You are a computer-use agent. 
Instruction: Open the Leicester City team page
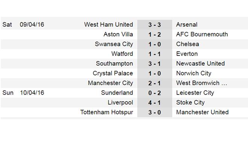195,93
